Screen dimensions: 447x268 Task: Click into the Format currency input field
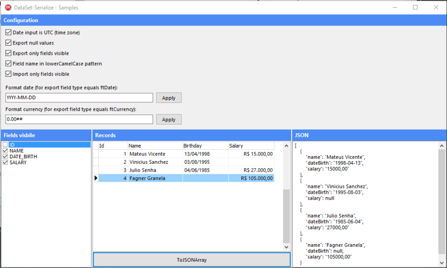coord(79,119)
